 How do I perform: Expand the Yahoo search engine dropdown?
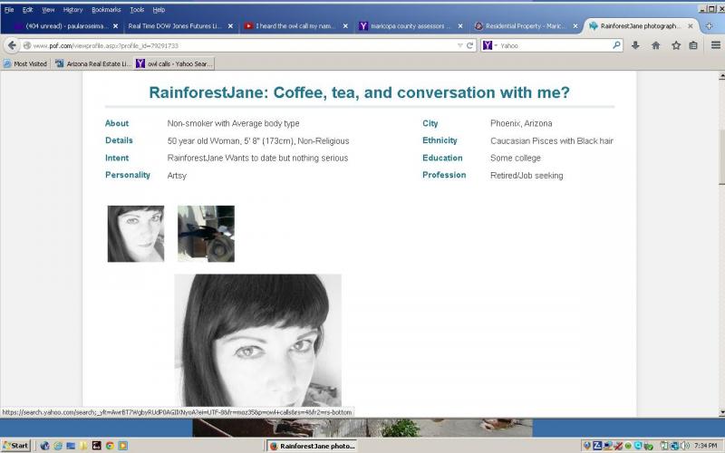click(496, 45)
